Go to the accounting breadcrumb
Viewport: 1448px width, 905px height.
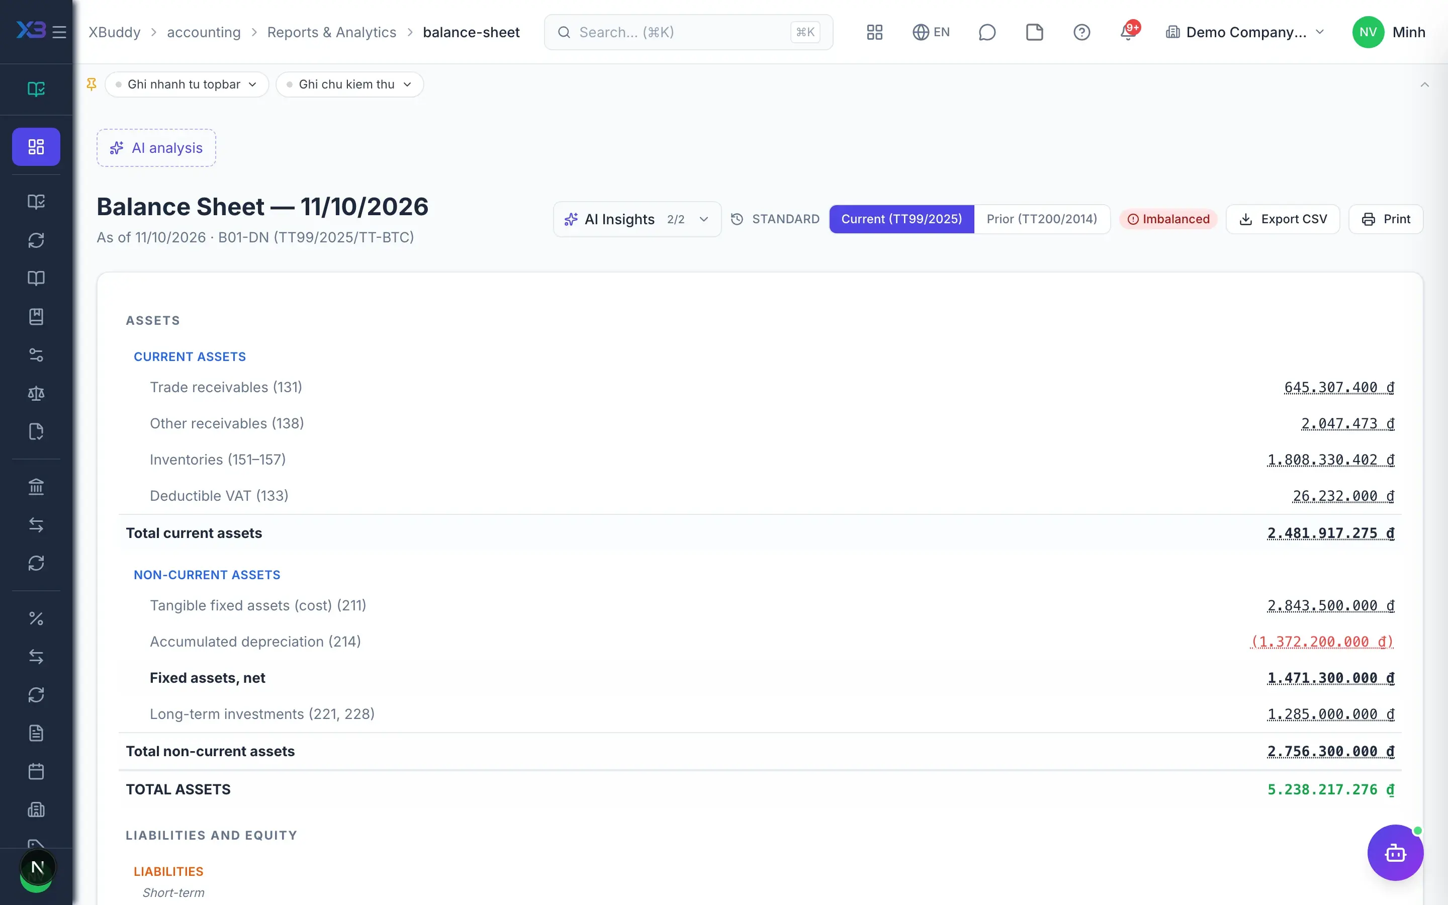click(204, 32)
